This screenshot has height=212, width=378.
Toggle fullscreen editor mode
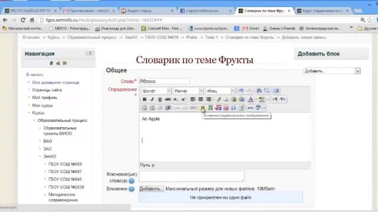pos(276,91)
